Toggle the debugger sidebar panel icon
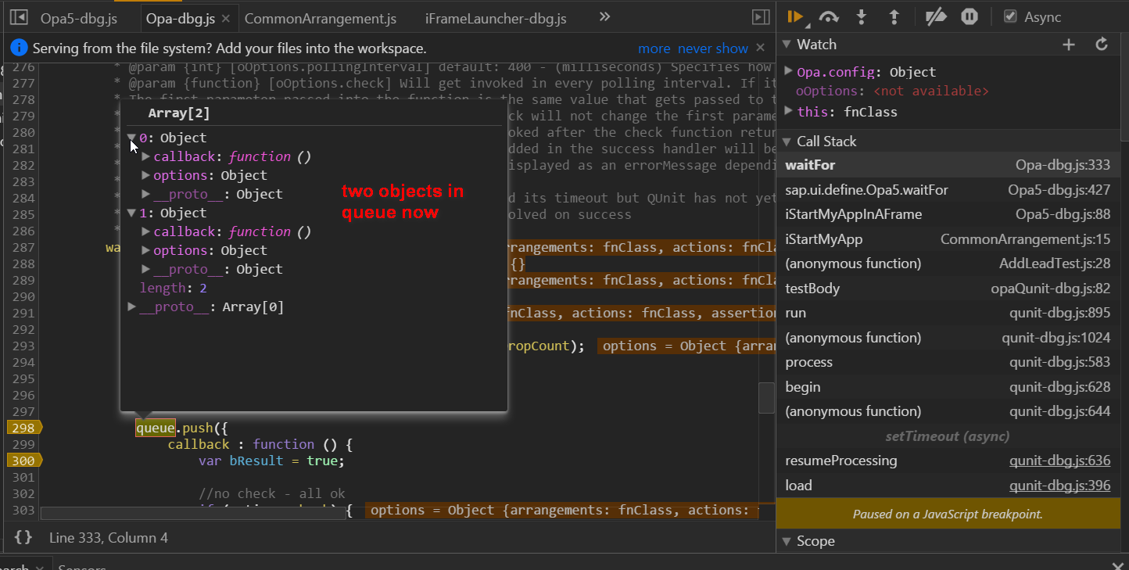 click(x=760, y=17)
